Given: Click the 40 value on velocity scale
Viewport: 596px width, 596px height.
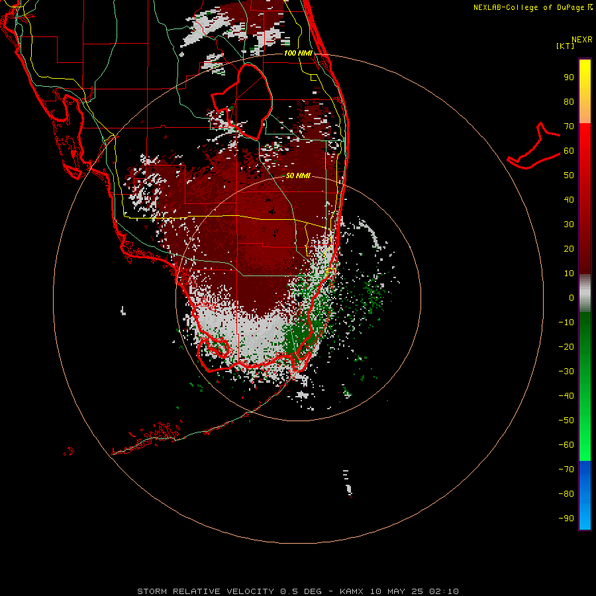Looking at the screenshot, I should point(569,199).
